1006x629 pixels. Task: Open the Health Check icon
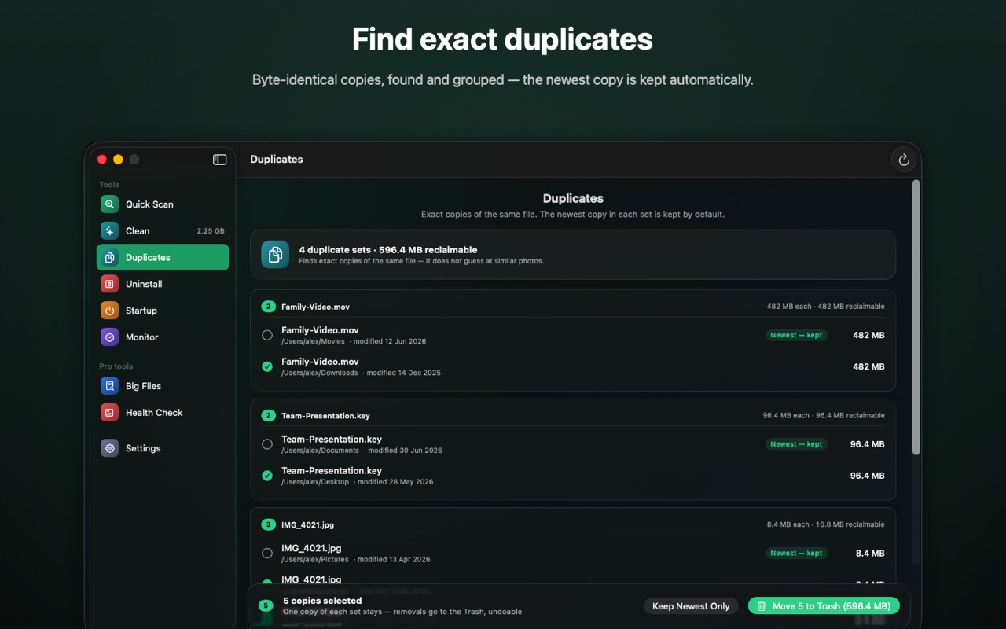coord(110,413)
